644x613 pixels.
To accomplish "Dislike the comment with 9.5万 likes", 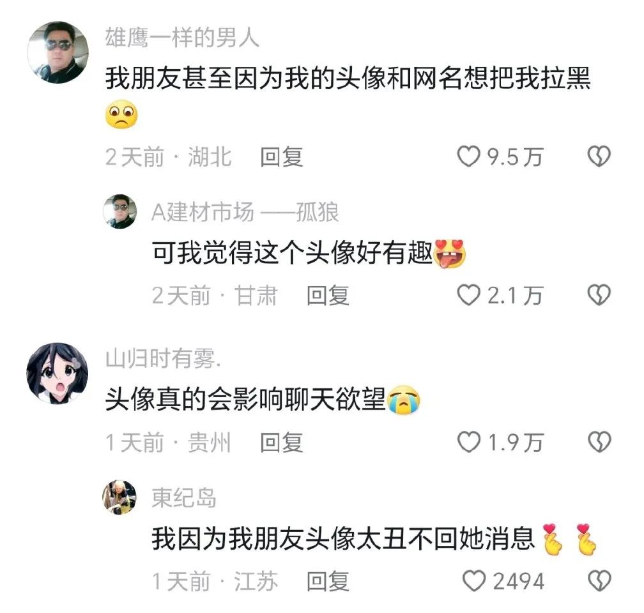I will (x=599, y=156).
